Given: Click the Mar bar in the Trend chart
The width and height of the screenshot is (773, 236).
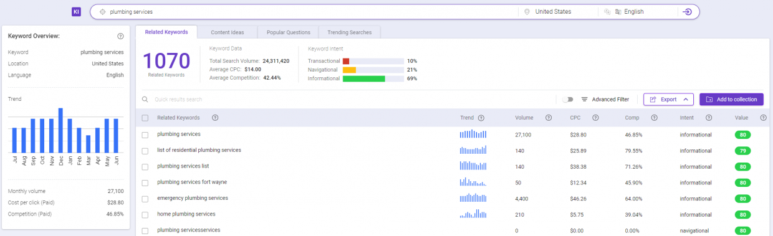Looking at the screenshot, I should (89, 144).
